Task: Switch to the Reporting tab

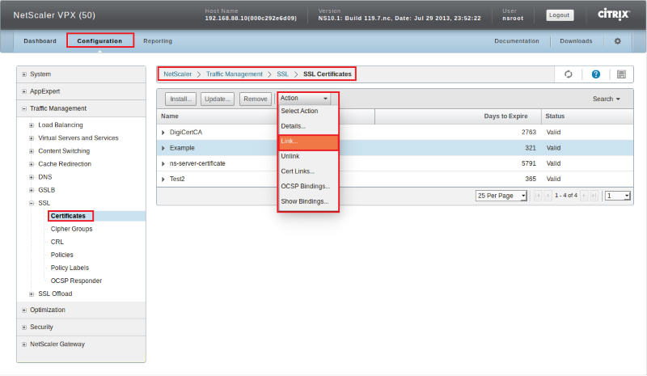Action: coord(158,41)
